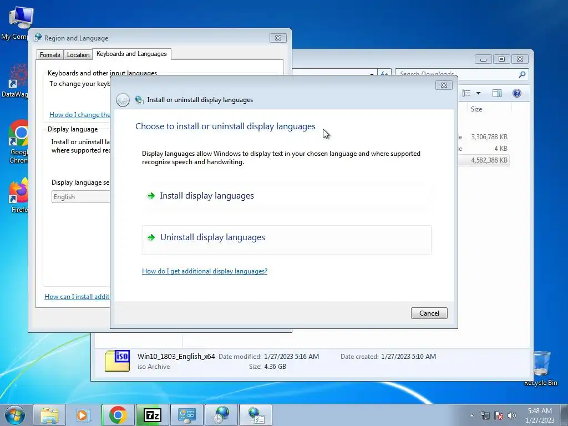Switch to the Location tab
The image size is (568, 426).
pyautogui.click(x=78, y=55)
